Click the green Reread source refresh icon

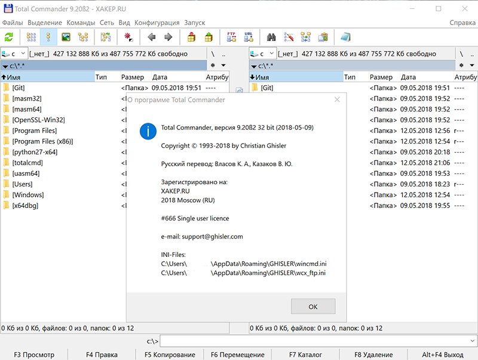[x=9, y=37]
